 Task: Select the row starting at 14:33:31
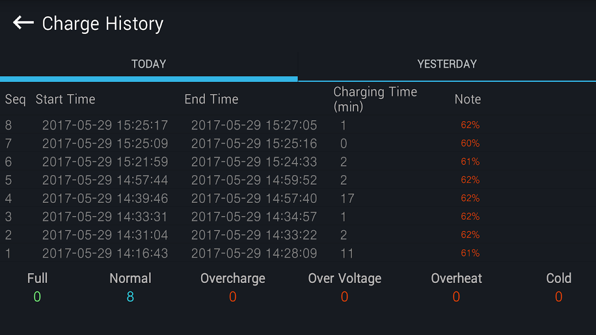click(298, 217)
